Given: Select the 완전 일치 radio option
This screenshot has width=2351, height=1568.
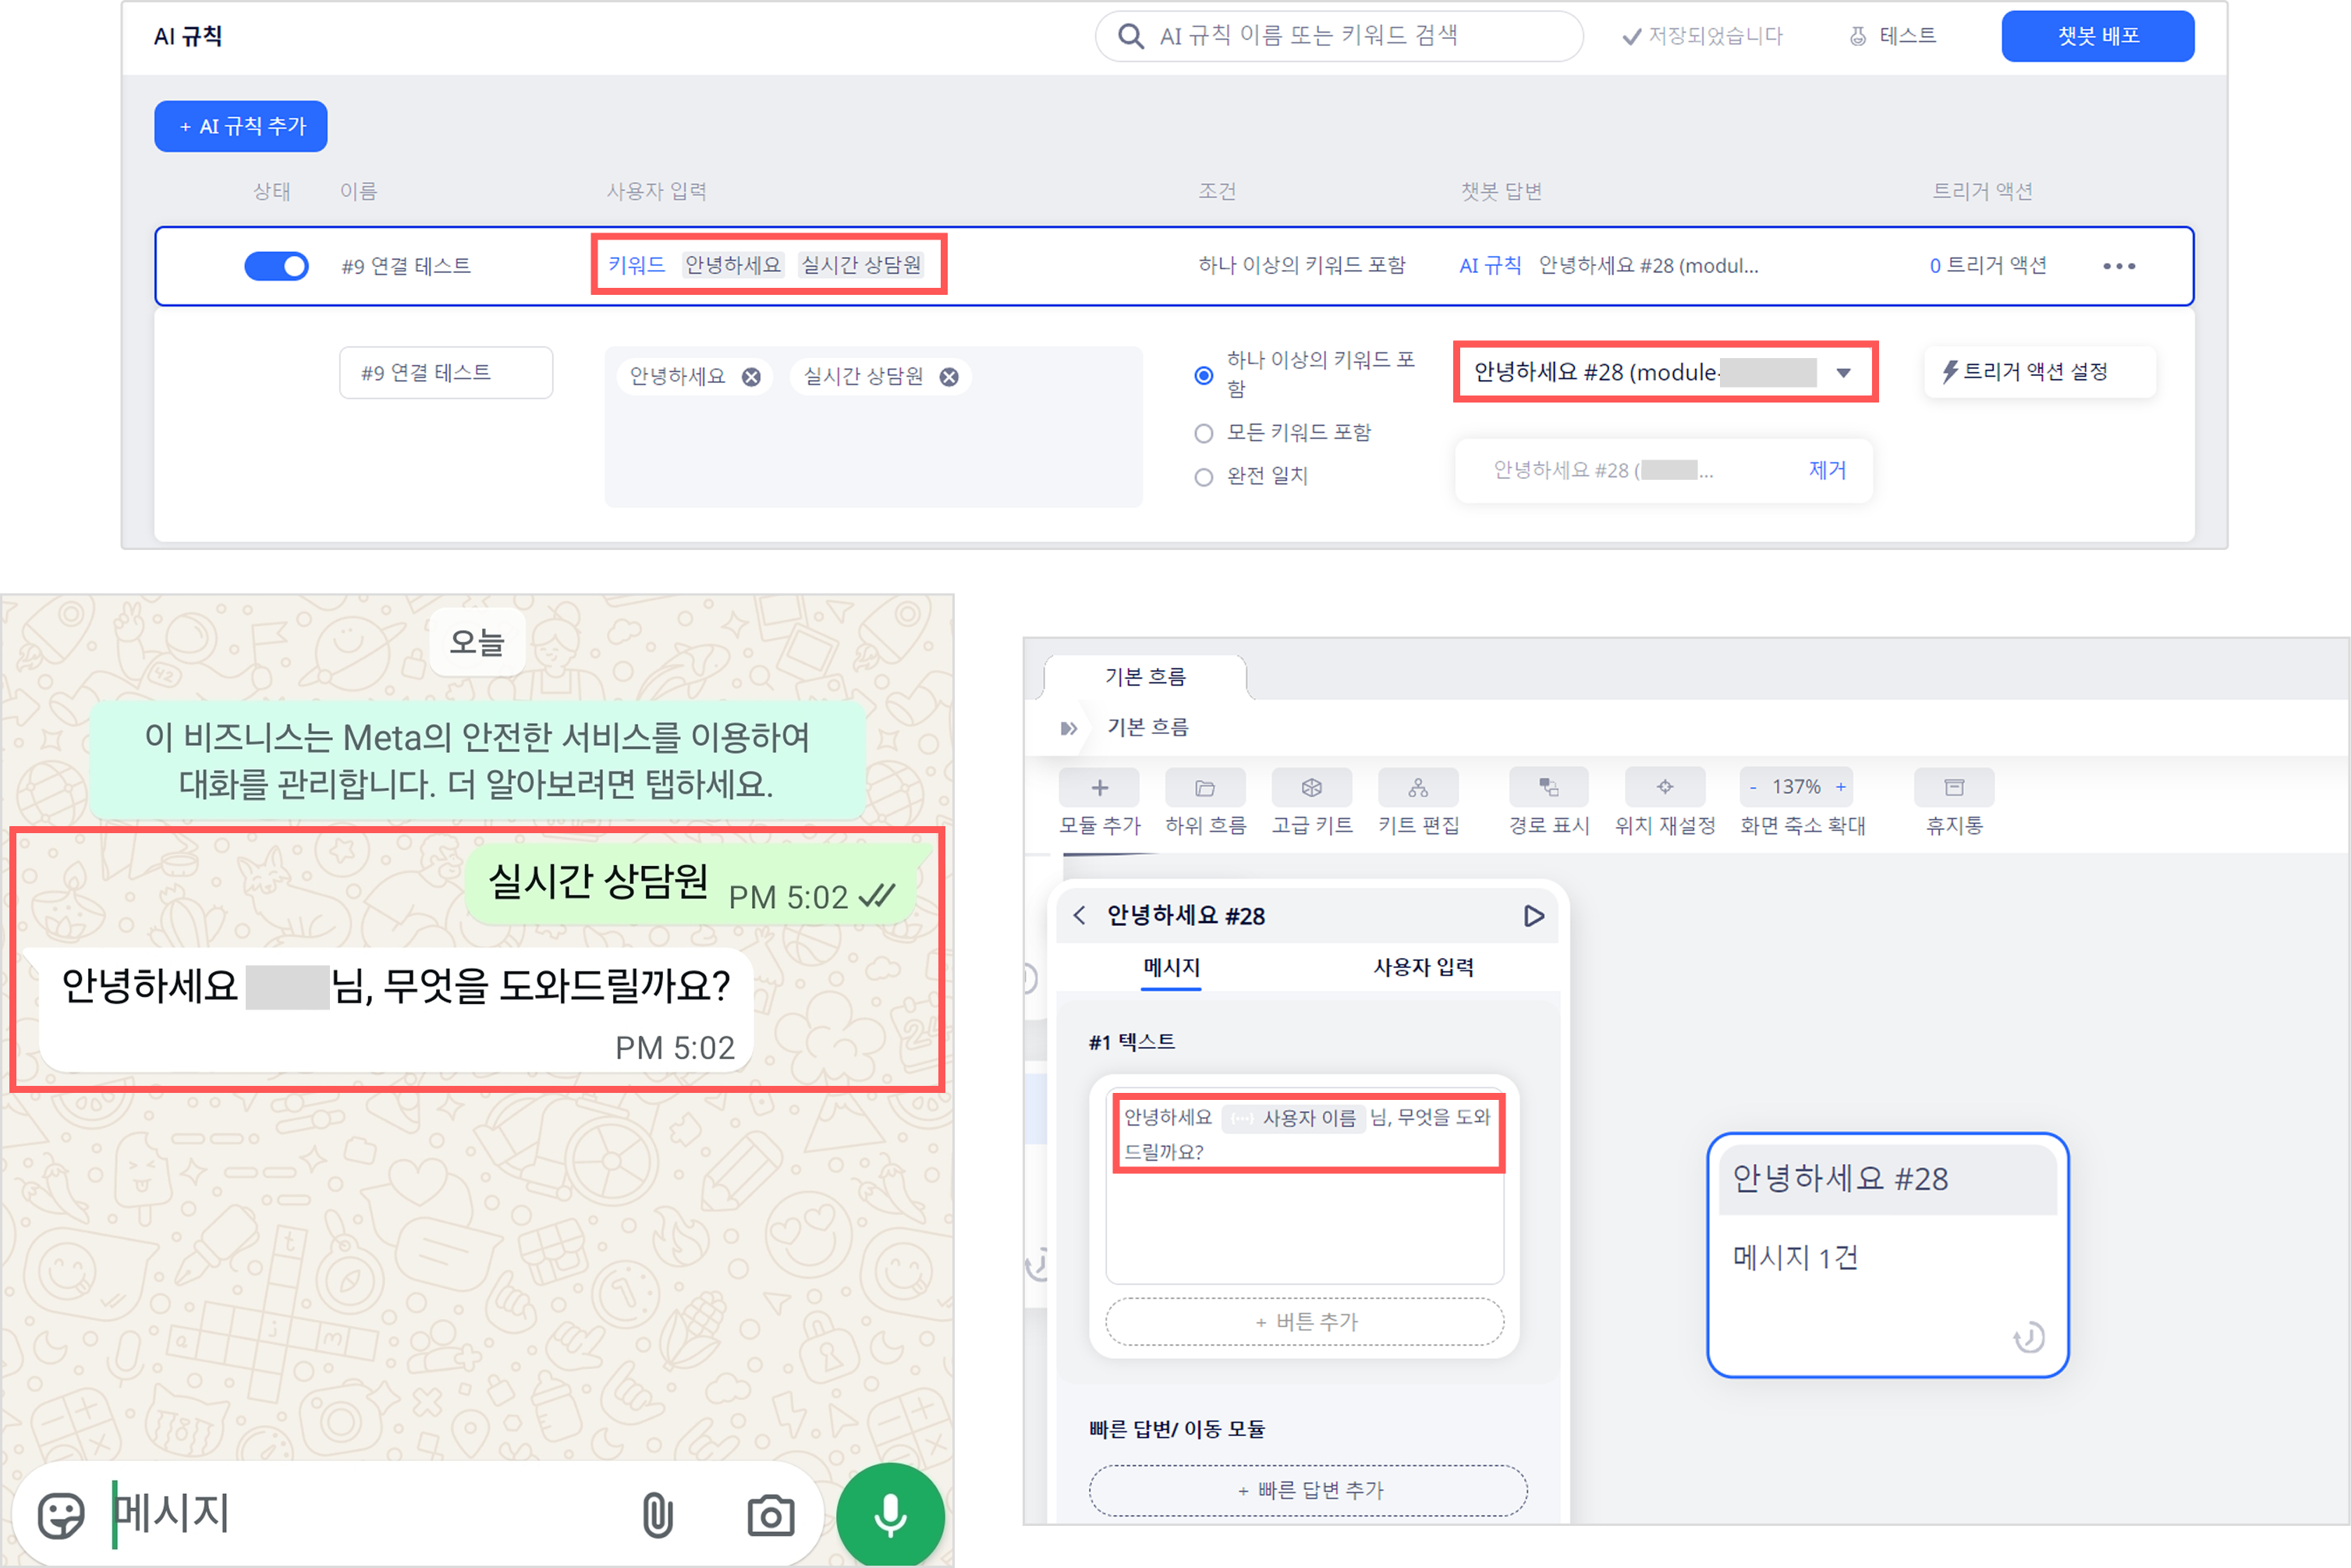Looking at the screenshot, I should [1204, 477].
